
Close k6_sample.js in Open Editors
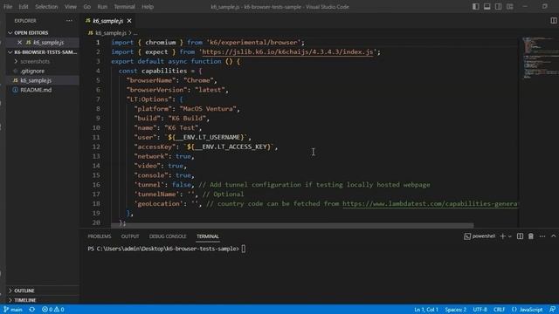[x=19, y=43]
